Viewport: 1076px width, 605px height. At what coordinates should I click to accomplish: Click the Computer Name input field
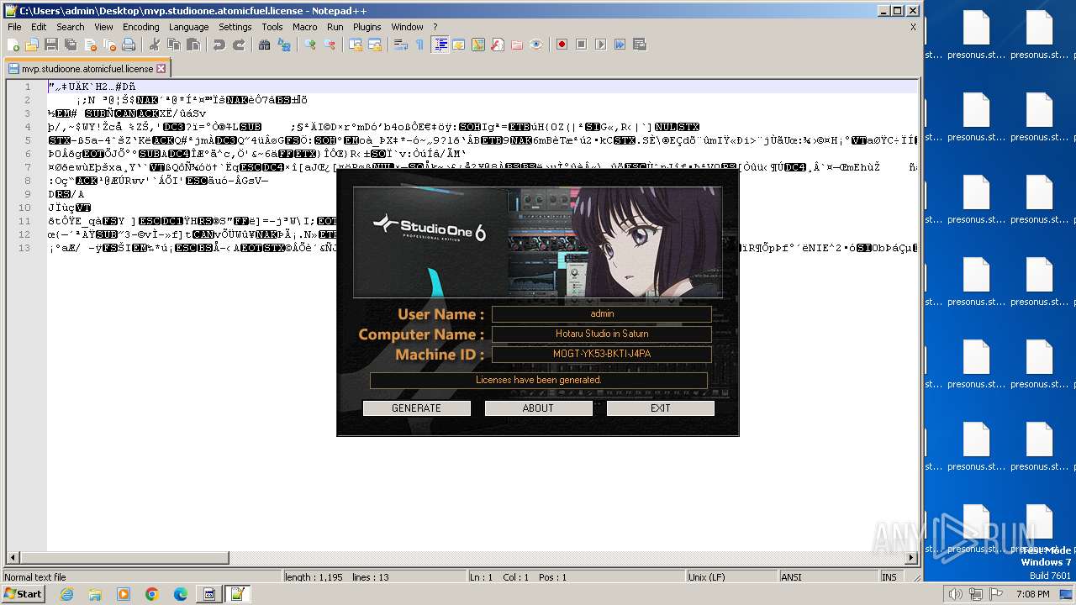[602, 334]
